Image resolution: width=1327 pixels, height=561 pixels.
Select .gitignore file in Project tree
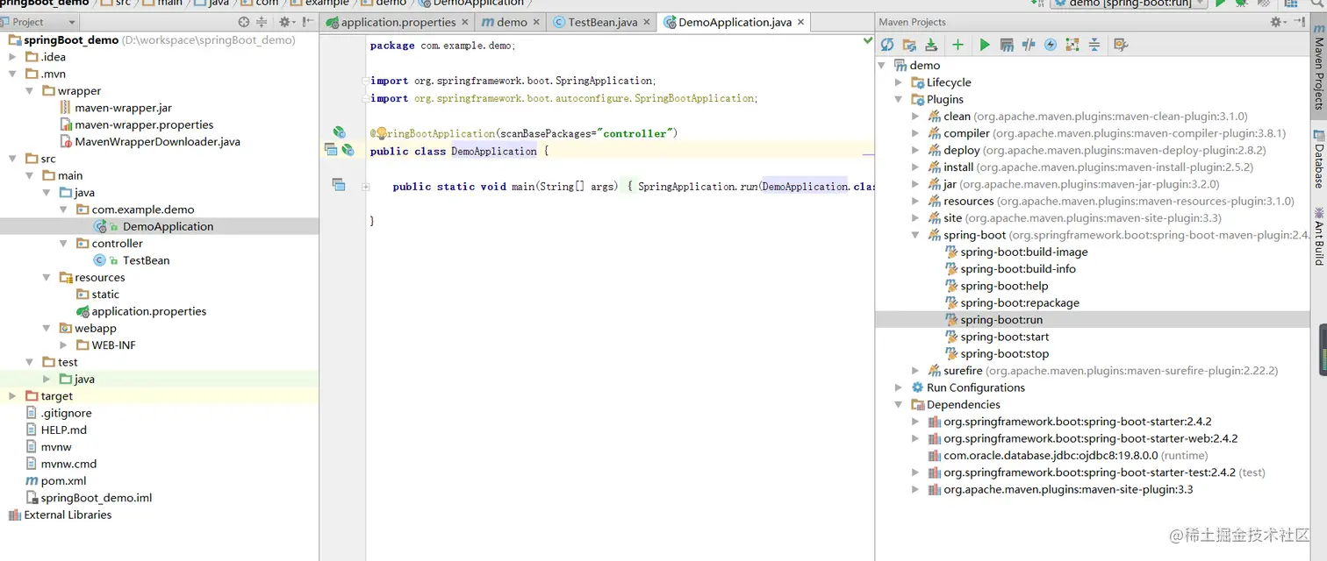[66, 413]
